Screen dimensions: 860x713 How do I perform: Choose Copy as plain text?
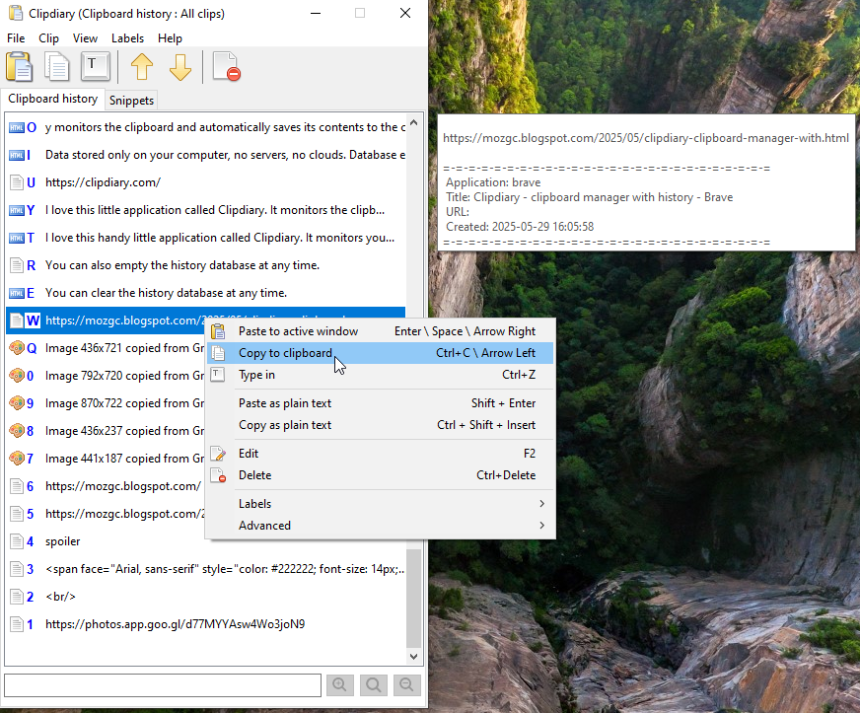coord(380,425)
